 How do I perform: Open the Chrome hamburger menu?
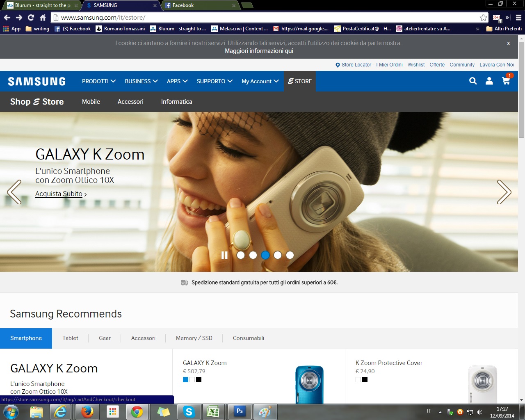pyautogui.click(x=518, y=18)
